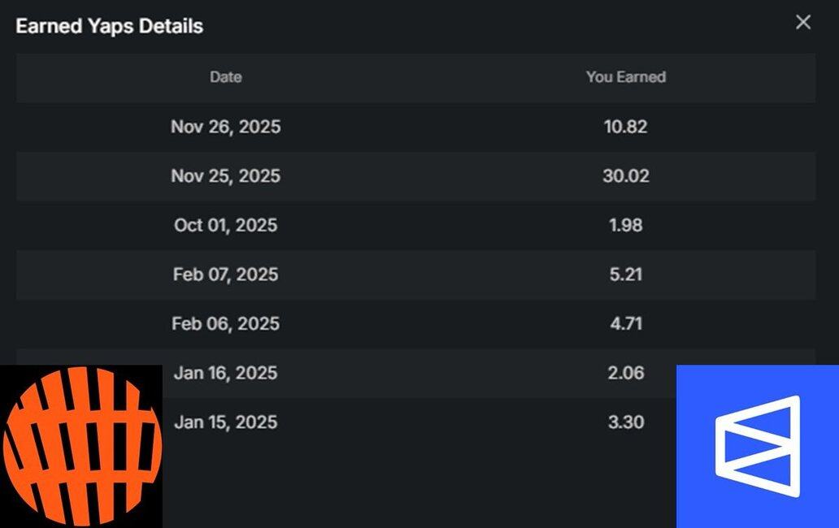Click the Earned Yaps Details title
This screenshot has height=528, width=839.
[x=109, y=26]
